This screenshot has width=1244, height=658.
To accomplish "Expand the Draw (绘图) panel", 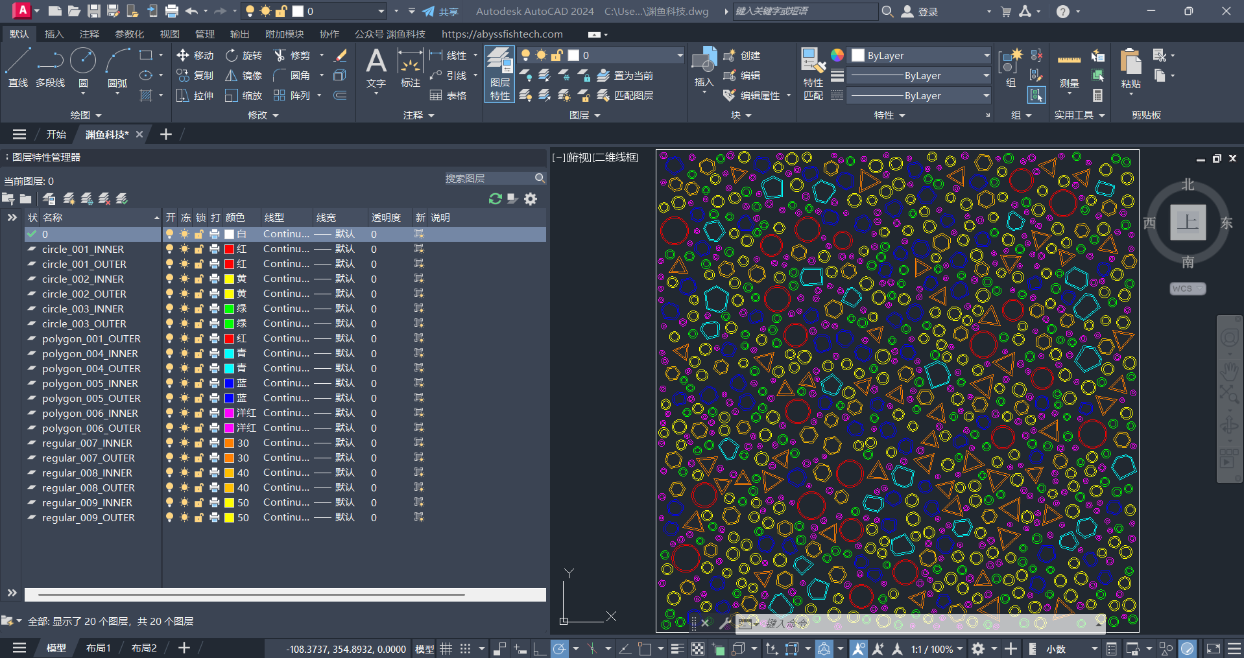I will [x=86, y=115].
